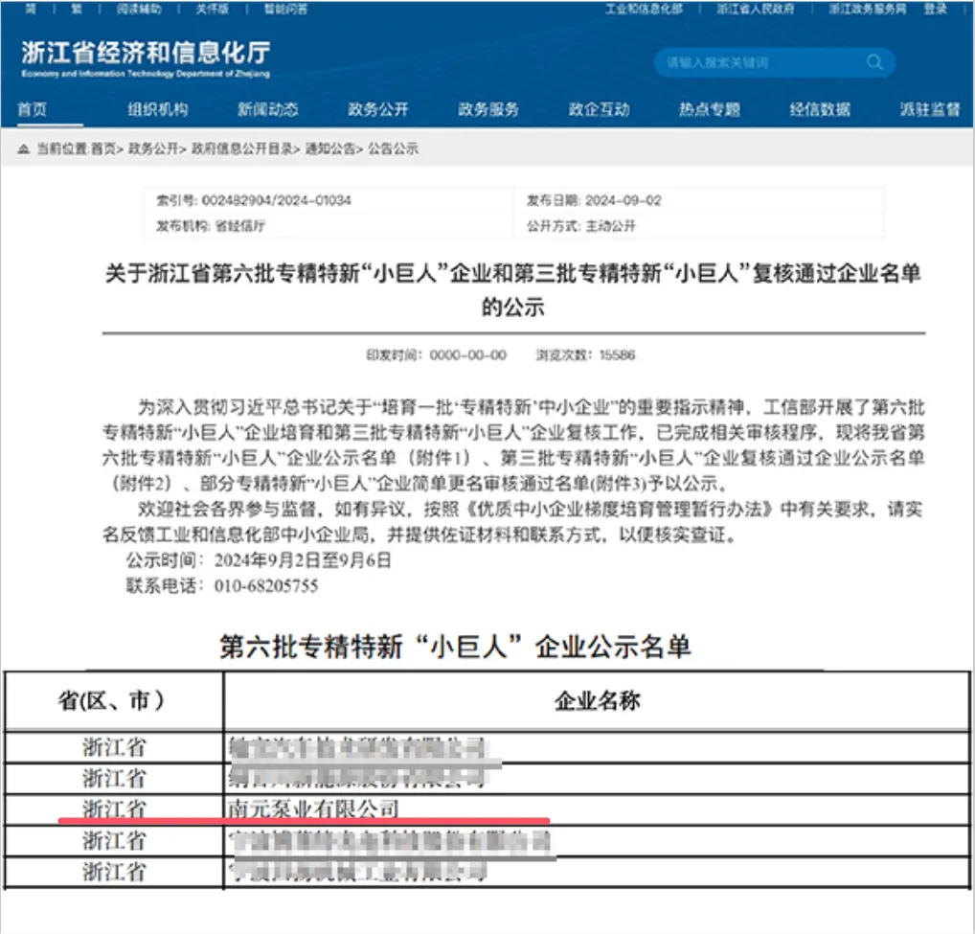Viewport: 975px width, 934px height.
Task: Click the index number 002482904/2024-01034
Action: 276,200
